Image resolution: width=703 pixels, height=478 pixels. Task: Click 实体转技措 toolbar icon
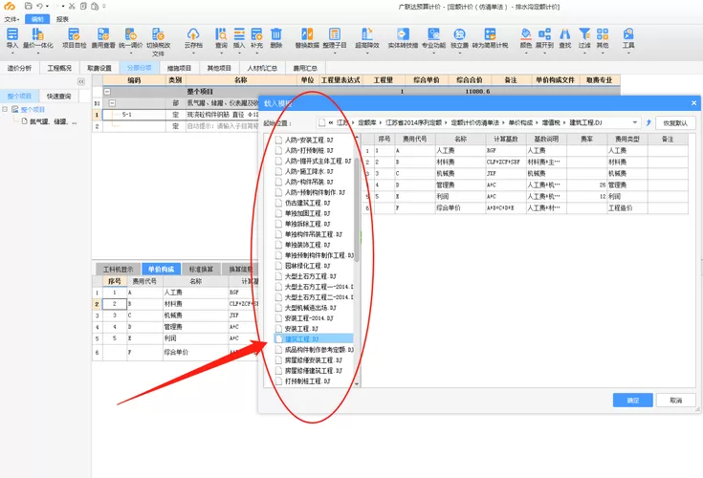pyautogui.click(x=403, y=34)
